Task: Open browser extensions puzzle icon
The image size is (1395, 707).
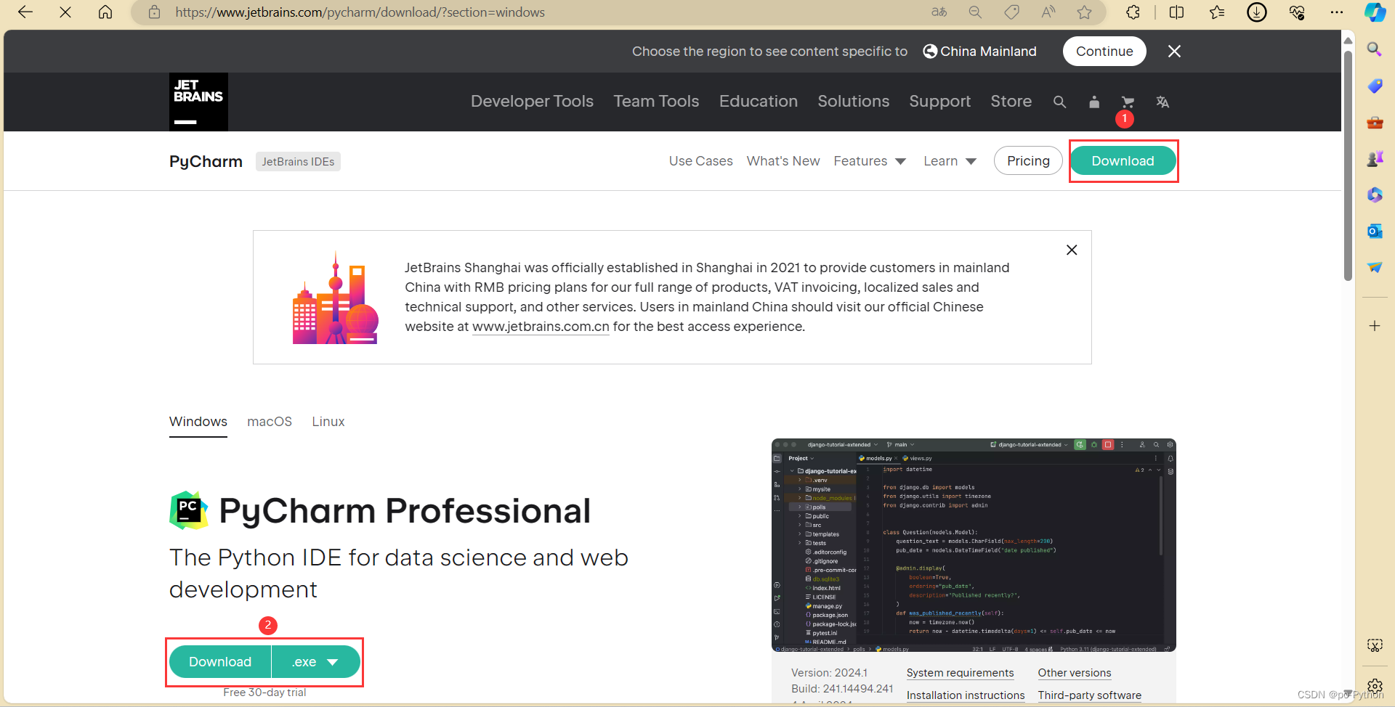Action: coord(1133,12)
